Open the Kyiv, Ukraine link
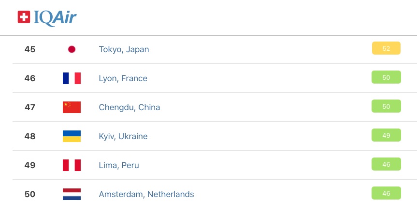This screenshot has width=417, height=215. [123, 136]
